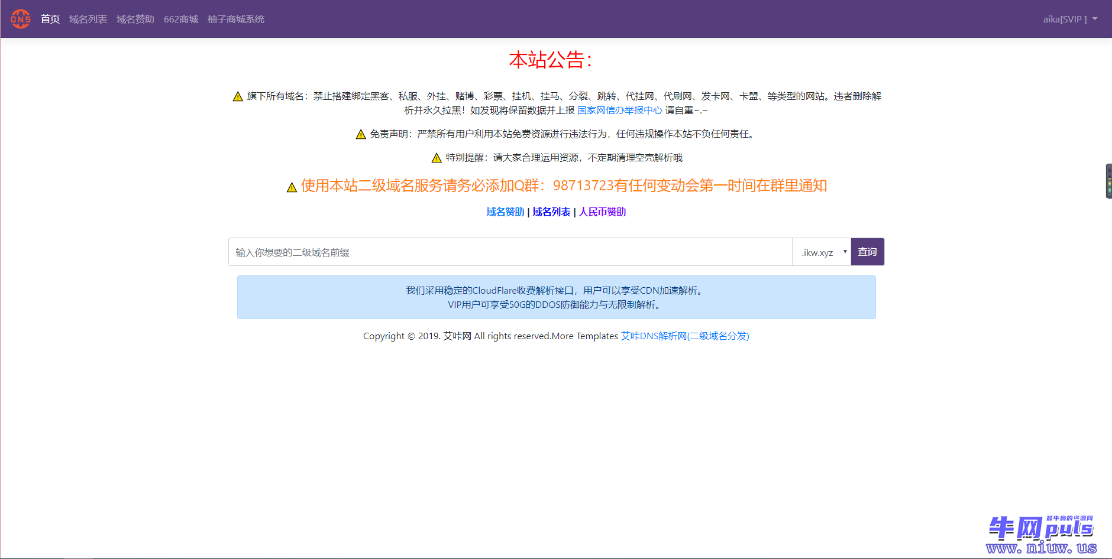Open 柚子商城系统 nav link
1112x559 pixels.
[x=236, y=19]
